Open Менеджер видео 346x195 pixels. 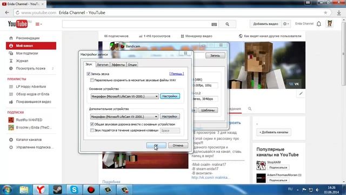pyautogui.click(x=196, y=36)
